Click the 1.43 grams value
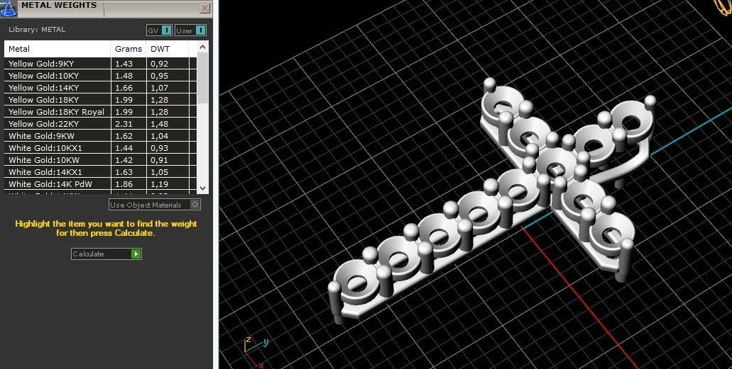Image resolution: width=732 pixels, height=369 pixels. (124, 64)
